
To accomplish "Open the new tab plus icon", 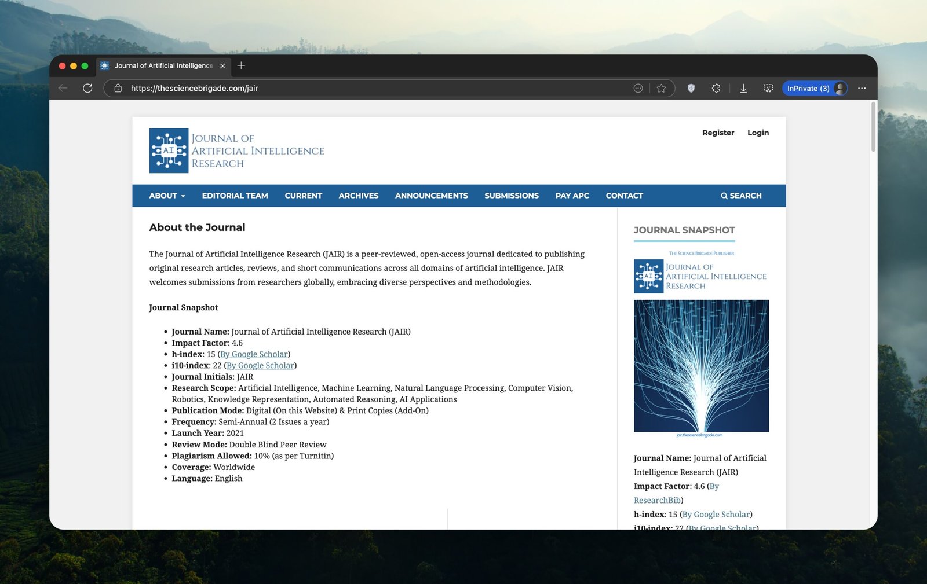I will pyautogui.click(x=241, y=65).
